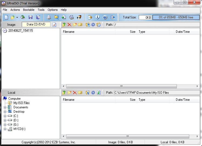Click the image pane Path field
The width and height of the screenshot is (202, 146).
[x=157, y=25]
